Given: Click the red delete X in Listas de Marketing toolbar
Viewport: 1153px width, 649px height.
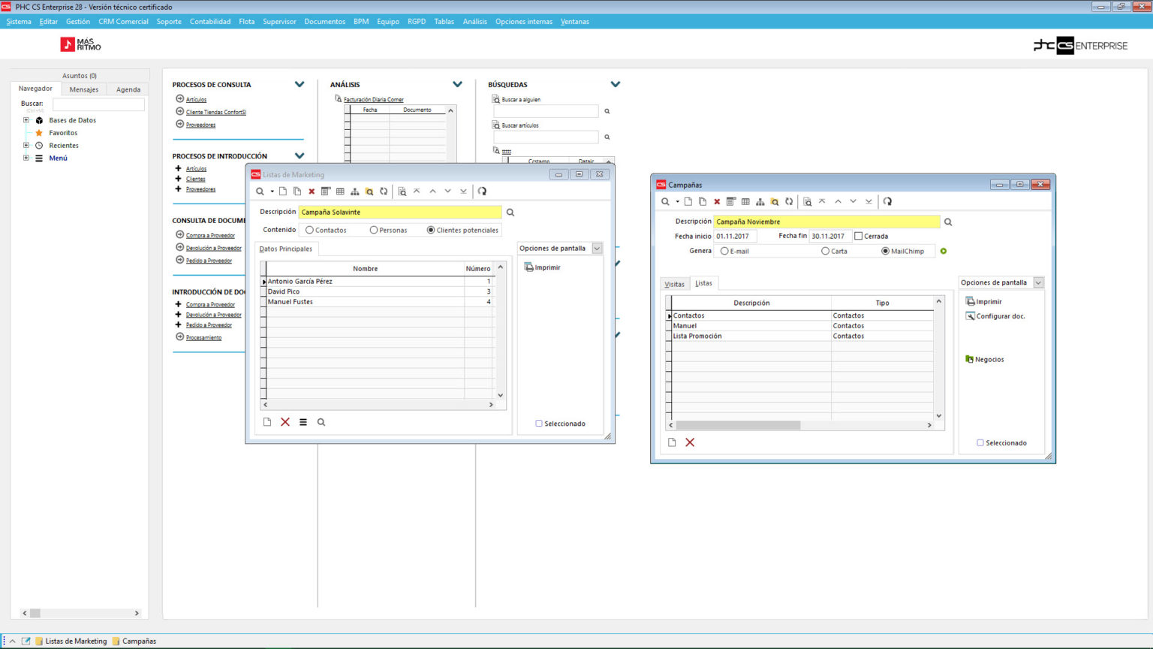Looking at the screenshot, I should click(x=312, y=192).
